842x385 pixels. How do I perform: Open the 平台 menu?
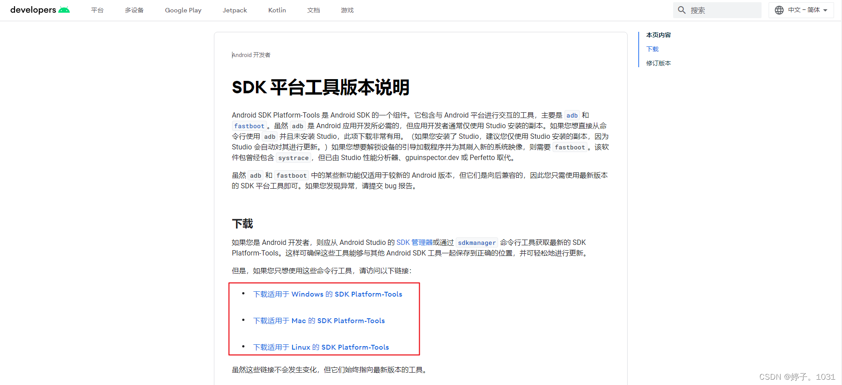(97, 10)
